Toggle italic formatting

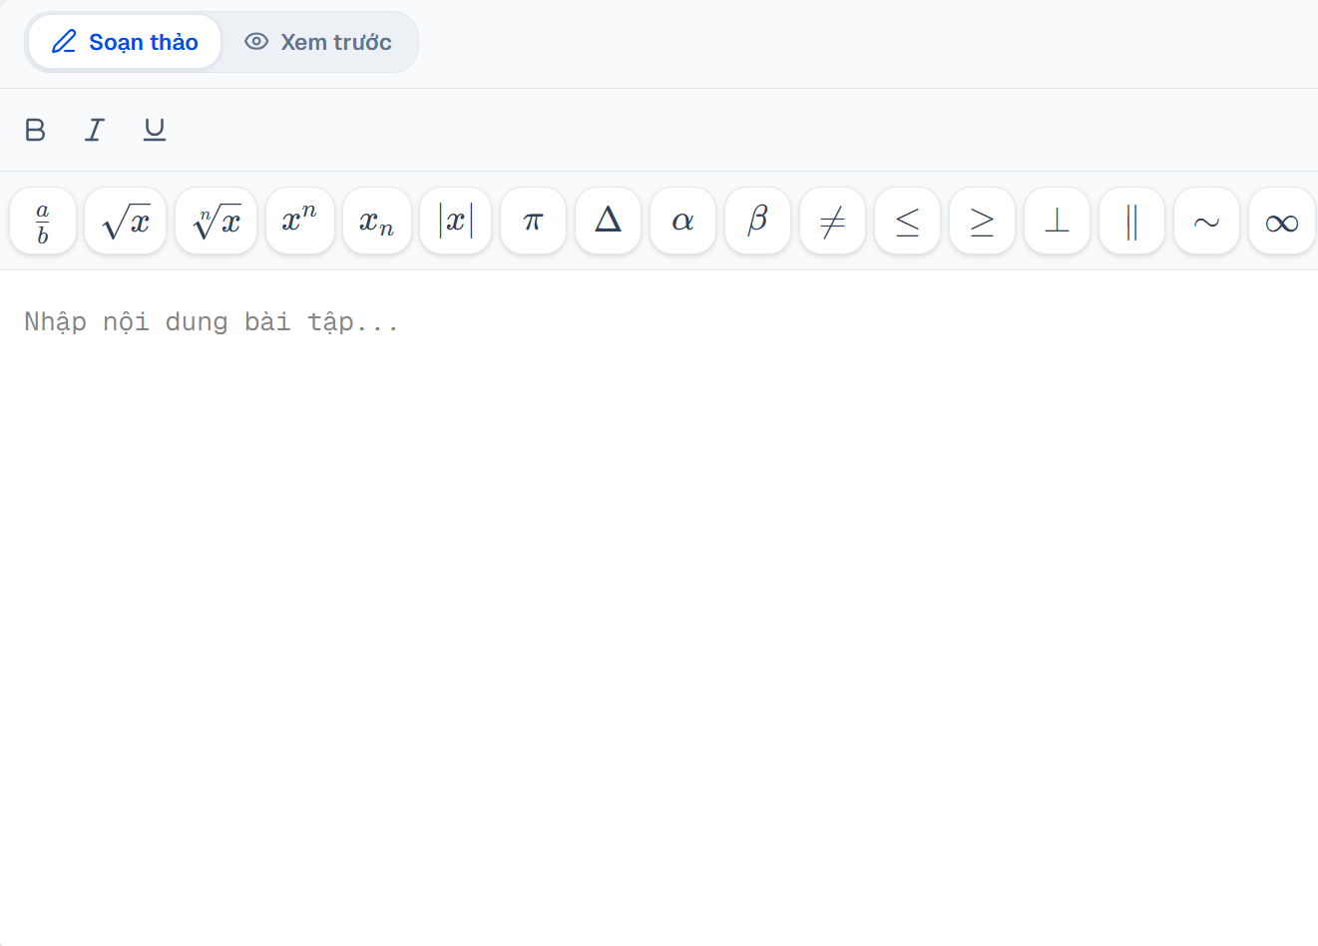coord(95,130)
